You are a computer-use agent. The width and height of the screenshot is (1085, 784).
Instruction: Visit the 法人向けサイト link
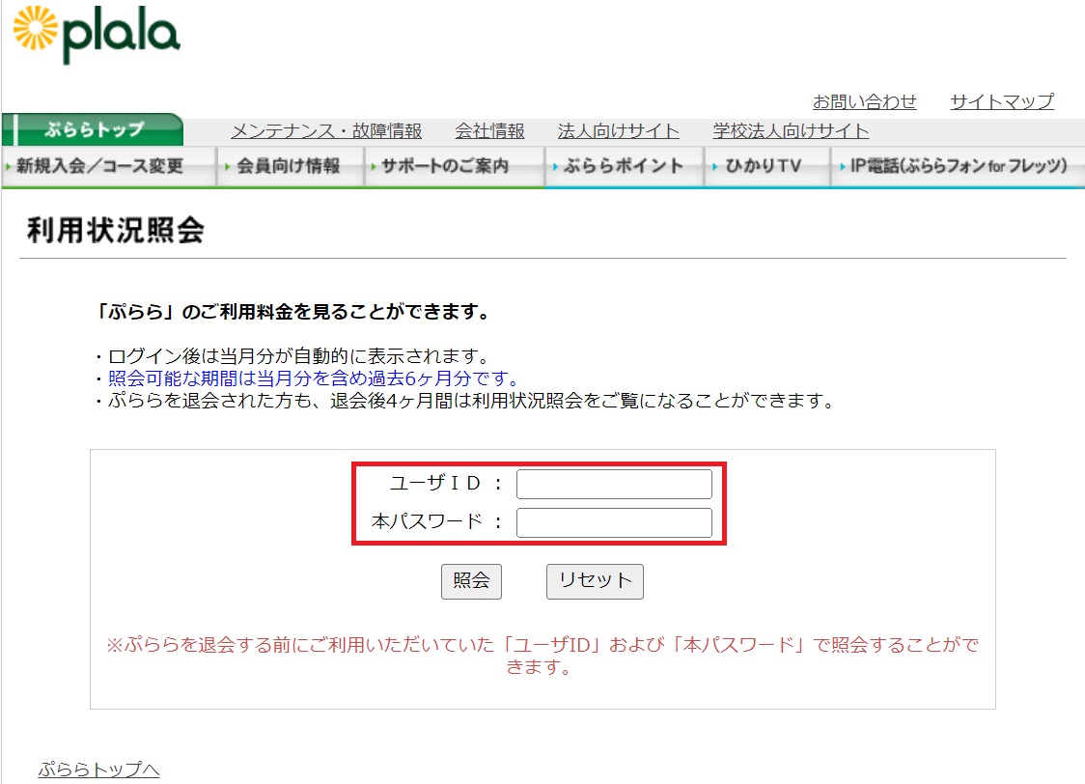coord(618,129)
